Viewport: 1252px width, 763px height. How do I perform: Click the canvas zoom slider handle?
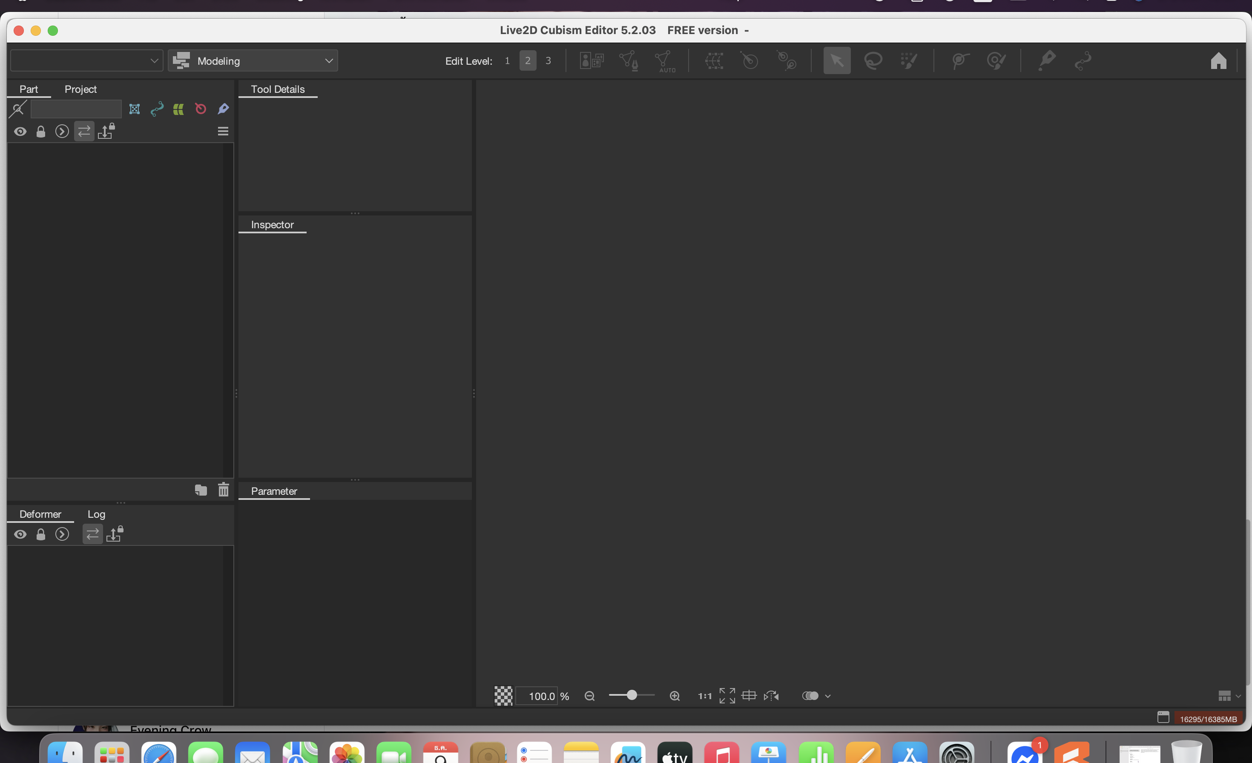tap(632, 695)
